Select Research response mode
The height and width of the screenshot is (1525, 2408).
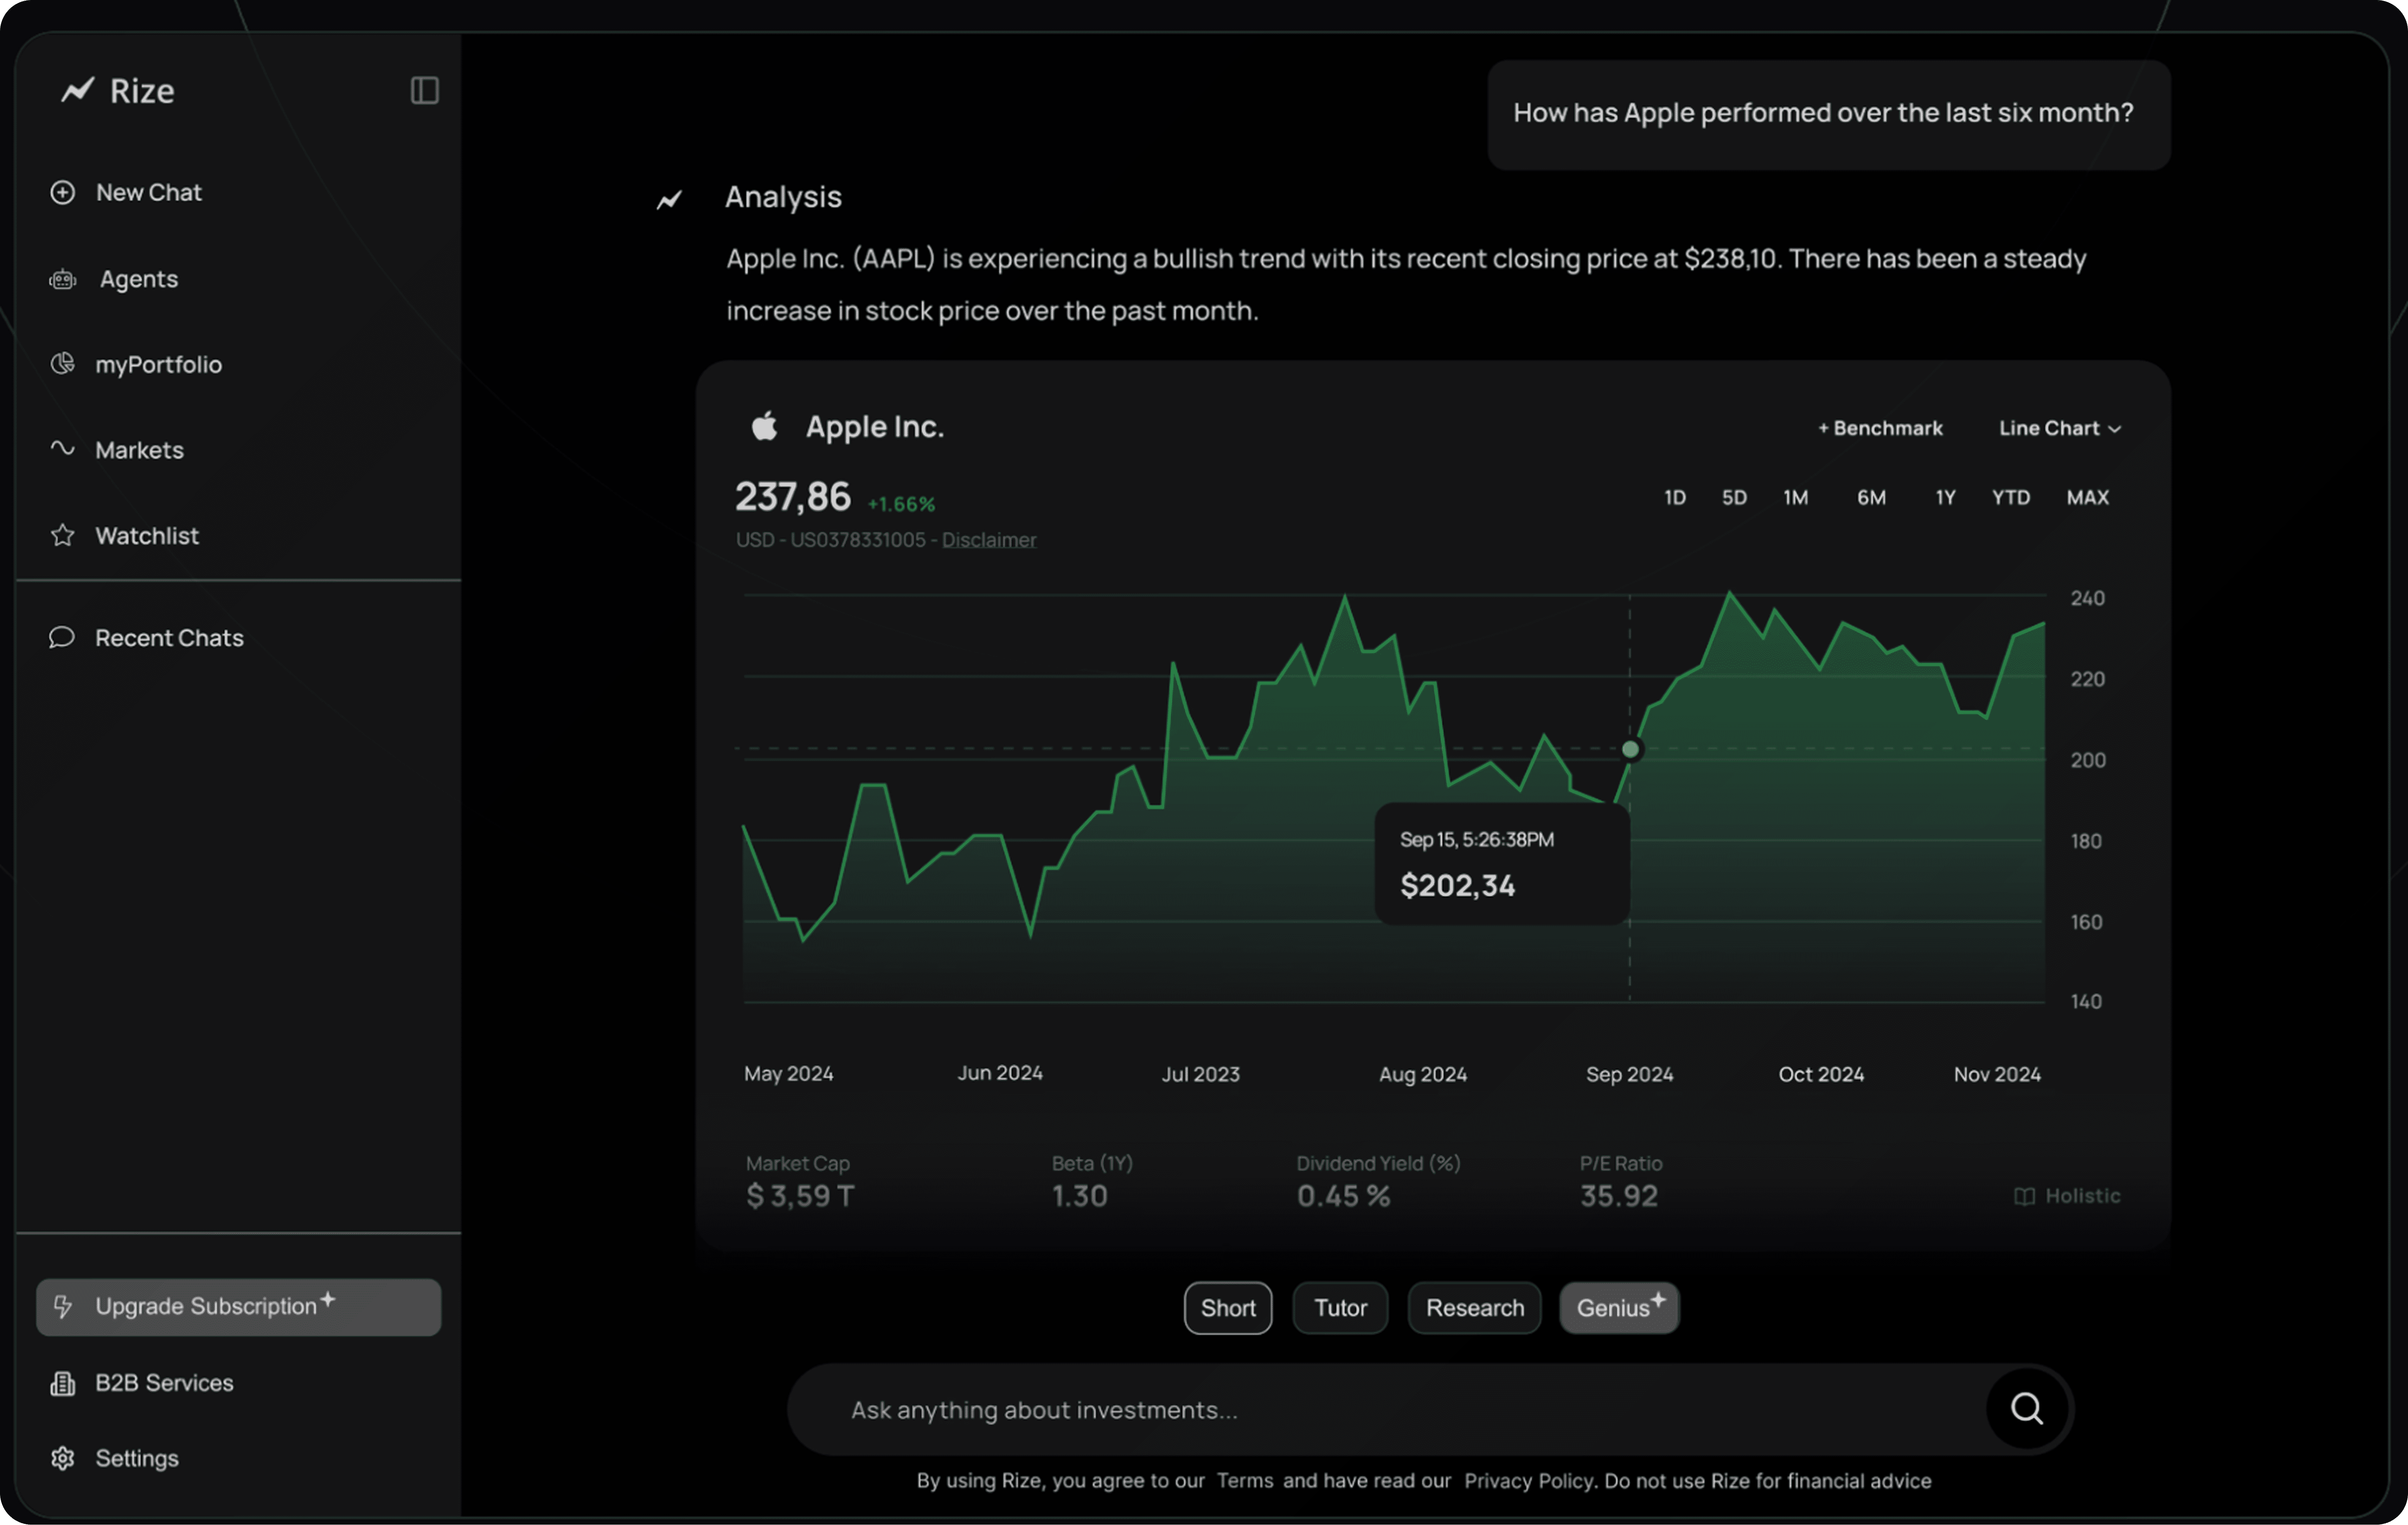point(1475,1308)
